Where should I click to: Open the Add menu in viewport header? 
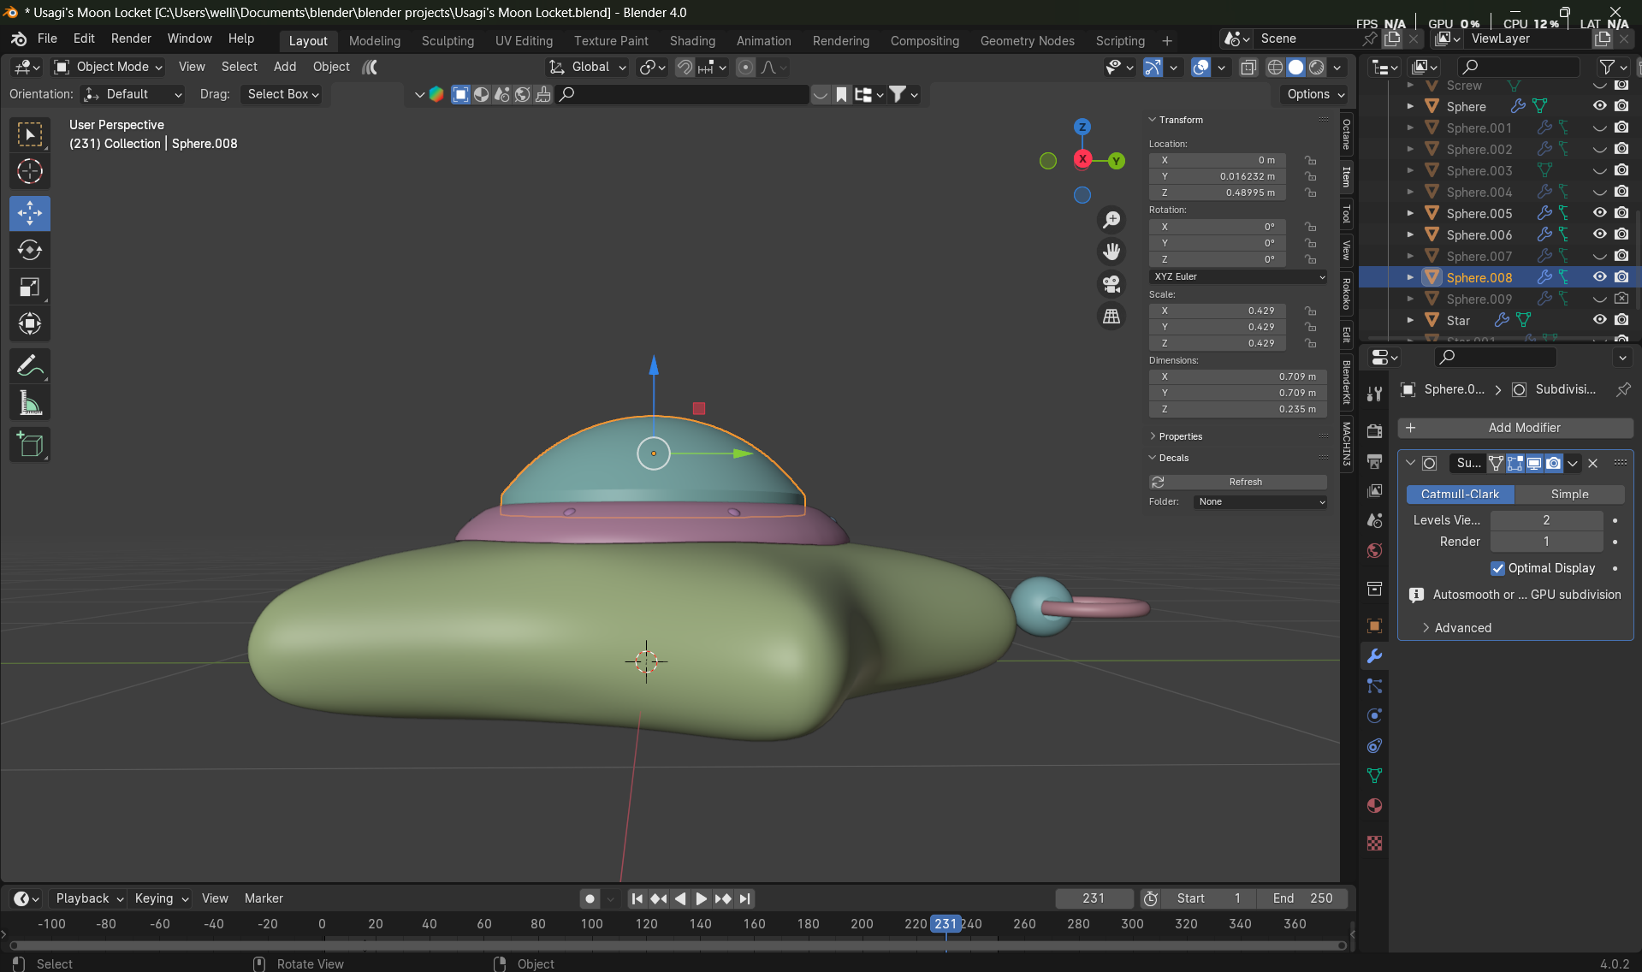[x=285, y=67]
